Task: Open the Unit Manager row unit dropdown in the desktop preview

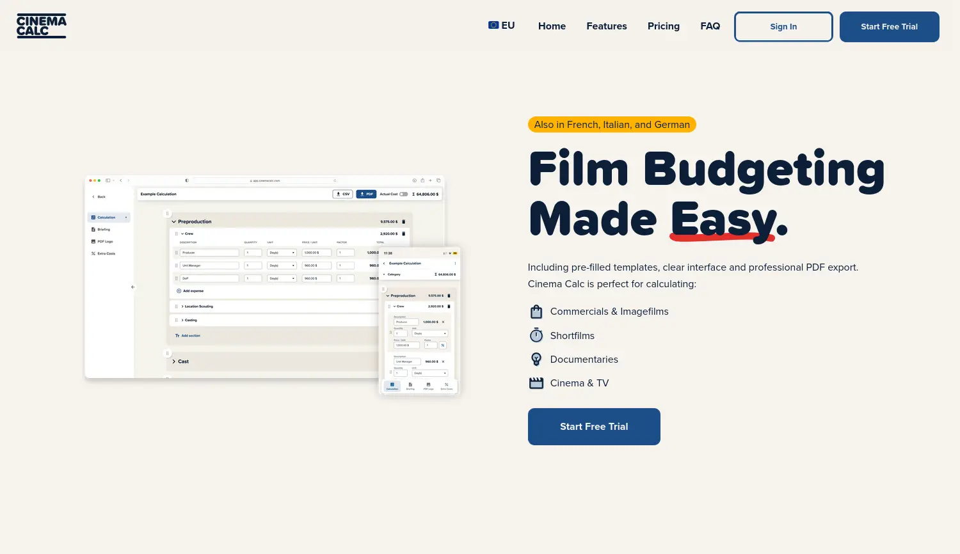Action: [282, 265]
